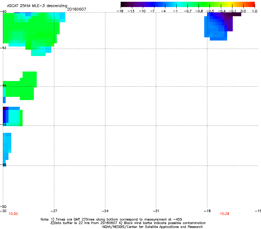Image resolution: width=261 pixels, height=229 pixels.
Task: Click the -1 color bar label
Action: 175,11
